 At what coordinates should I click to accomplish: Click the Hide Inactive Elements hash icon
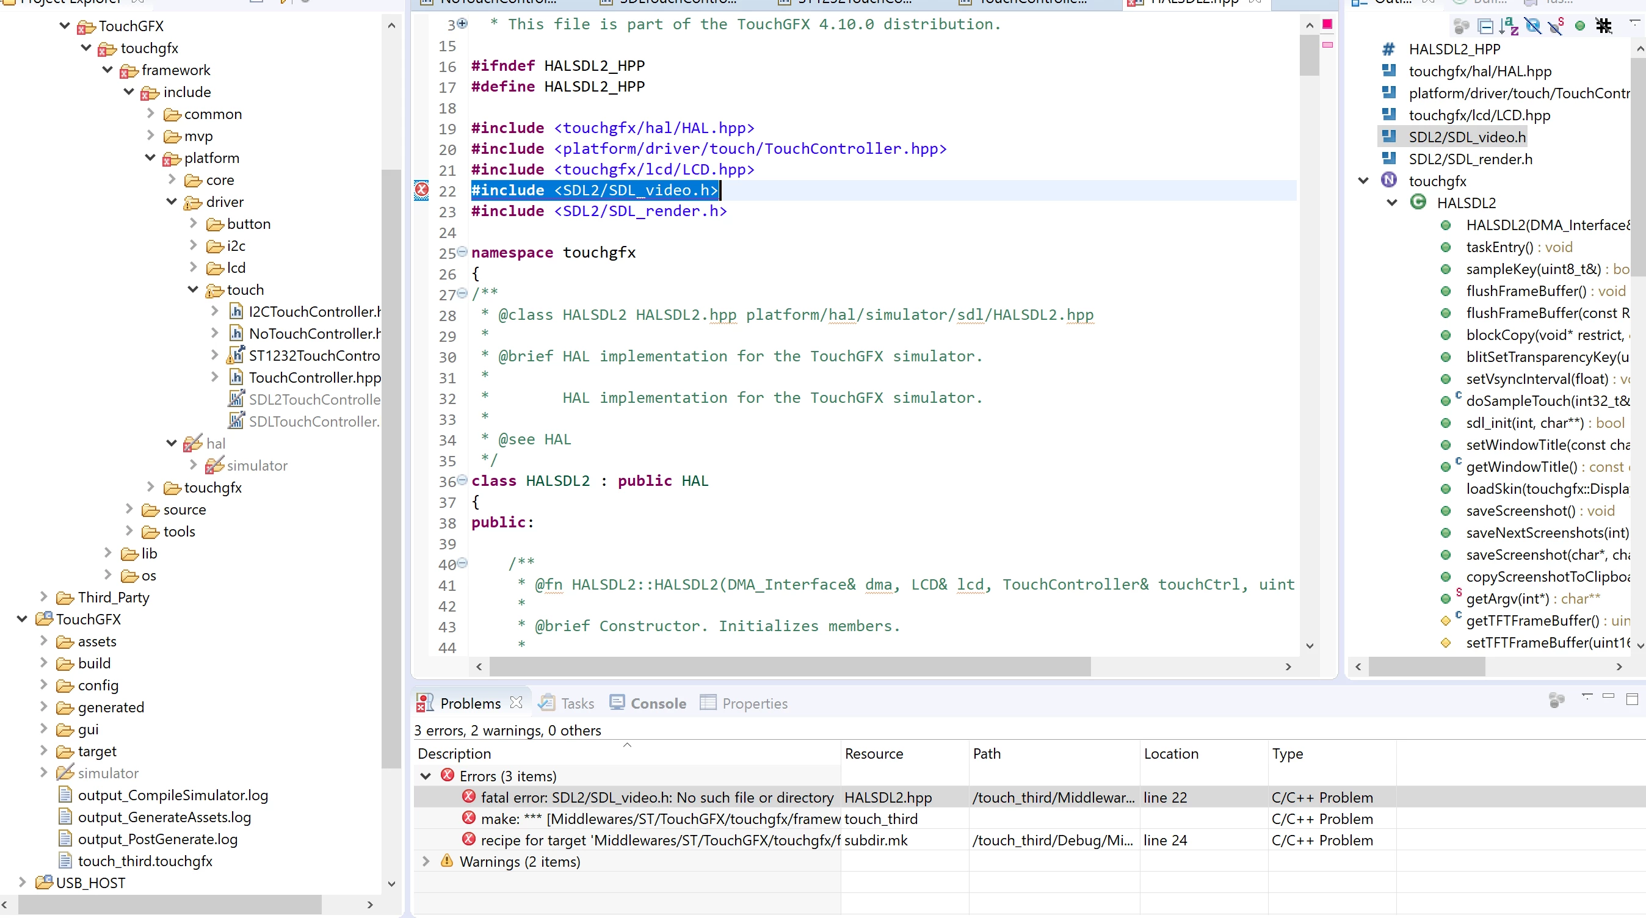(1603, 26)
